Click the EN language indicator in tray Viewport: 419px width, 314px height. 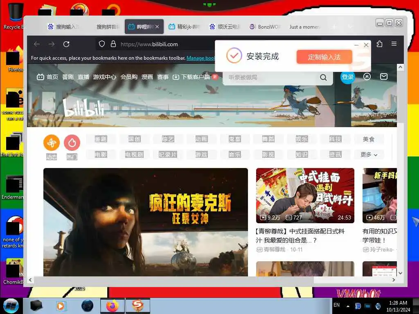click(336, 305)
